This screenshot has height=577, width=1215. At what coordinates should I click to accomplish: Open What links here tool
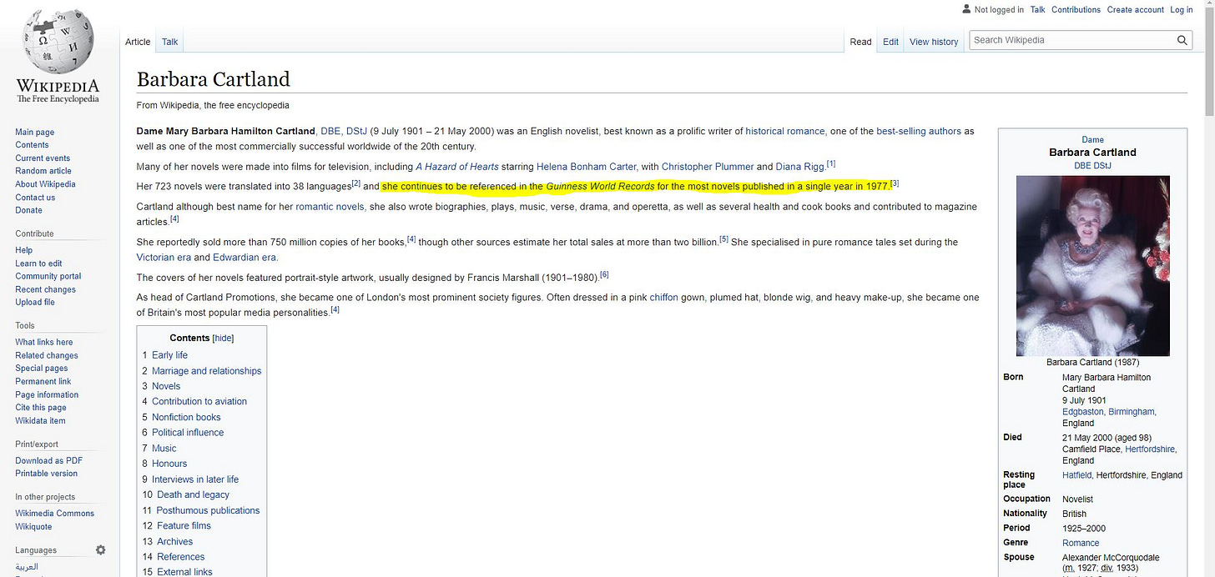pyautogui.click(x=43, y=342)
